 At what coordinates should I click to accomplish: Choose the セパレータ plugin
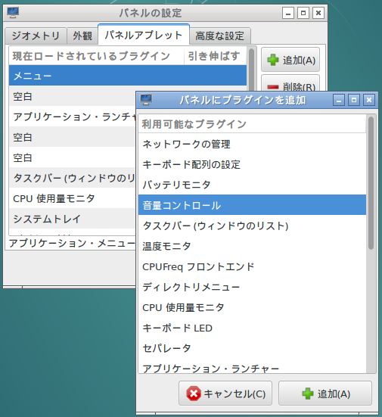pyautogui.click(x=252, y=348)
